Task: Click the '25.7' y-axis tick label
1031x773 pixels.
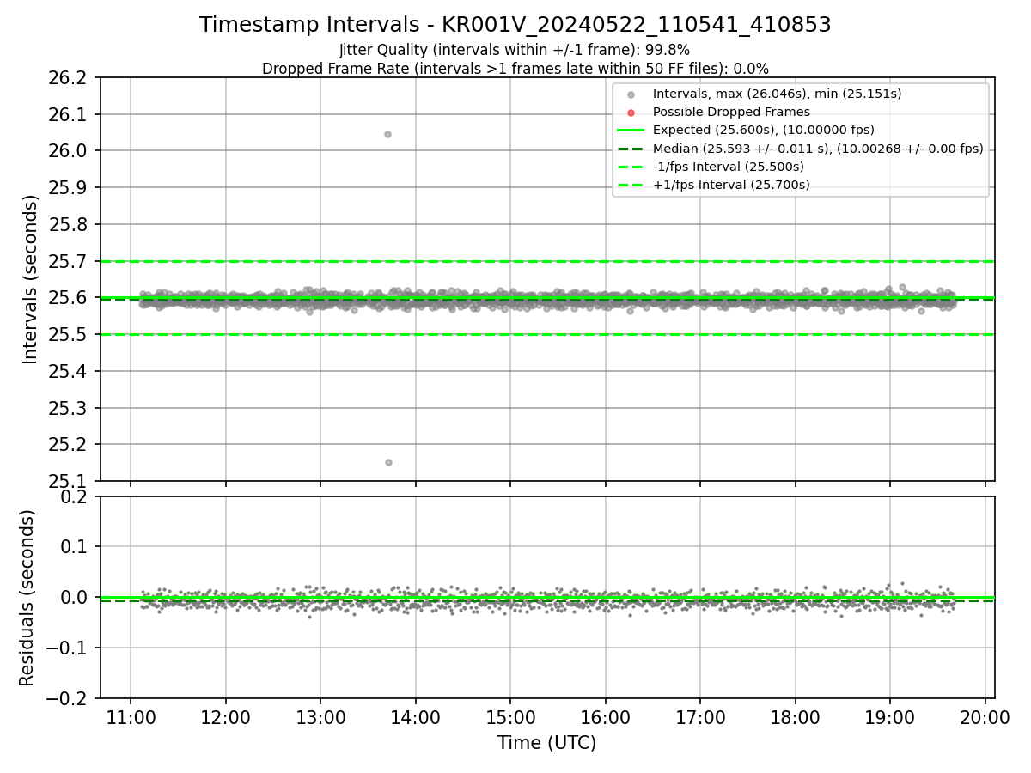Action: (70, 261)
